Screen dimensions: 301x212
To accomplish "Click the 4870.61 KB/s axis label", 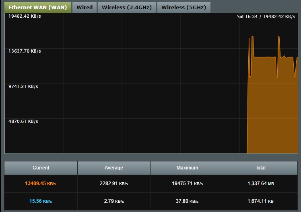I will coord(23,121).
